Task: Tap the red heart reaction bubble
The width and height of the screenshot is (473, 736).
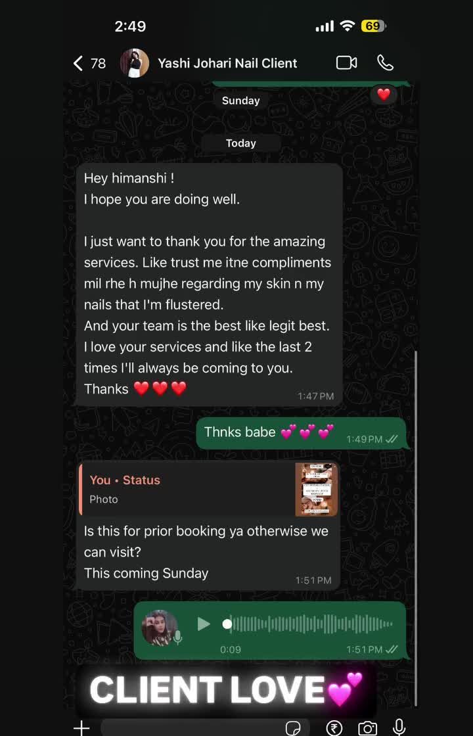Action: 384,95
